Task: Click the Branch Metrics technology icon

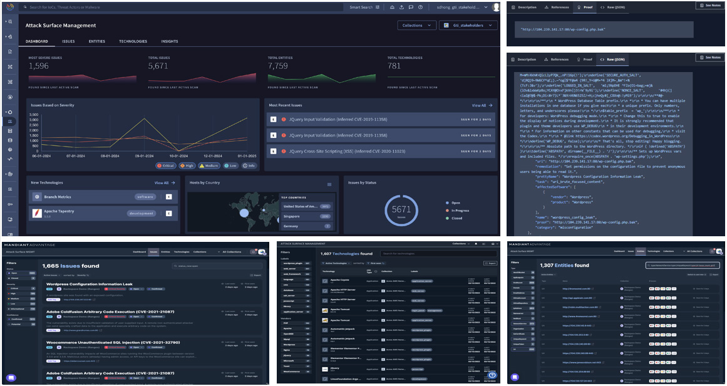Action: click(x=37, y=197)
